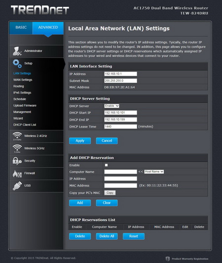Click the LAN IP Address field
Viewport: 222px width, 263px height.
point(120,74)
